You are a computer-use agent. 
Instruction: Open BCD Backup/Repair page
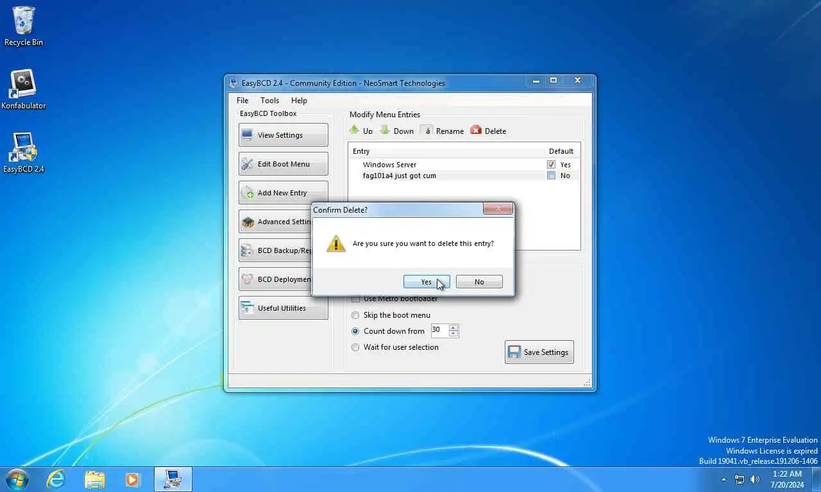coord(275,250)
